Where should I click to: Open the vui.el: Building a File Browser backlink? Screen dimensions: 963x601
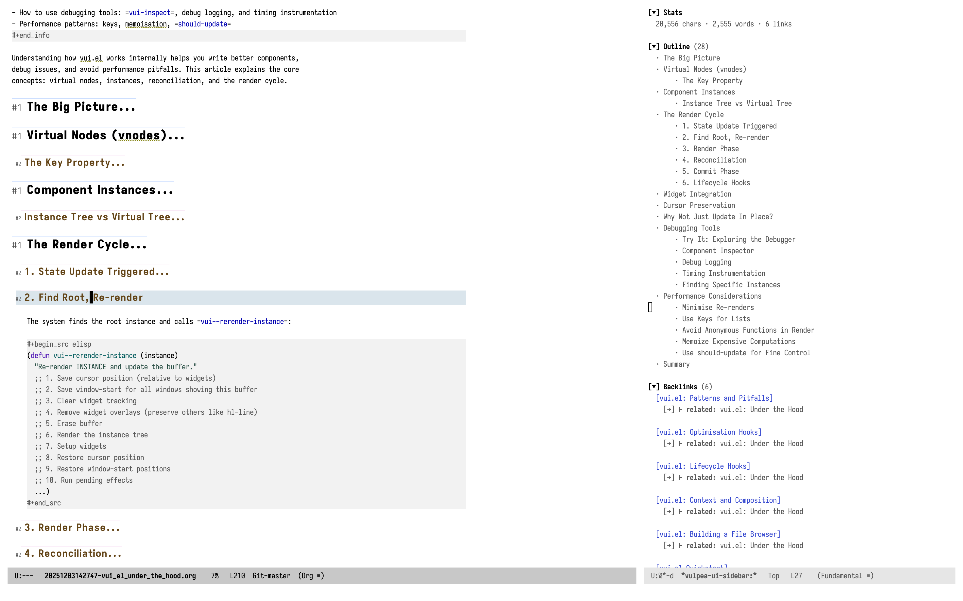point(718,534)
